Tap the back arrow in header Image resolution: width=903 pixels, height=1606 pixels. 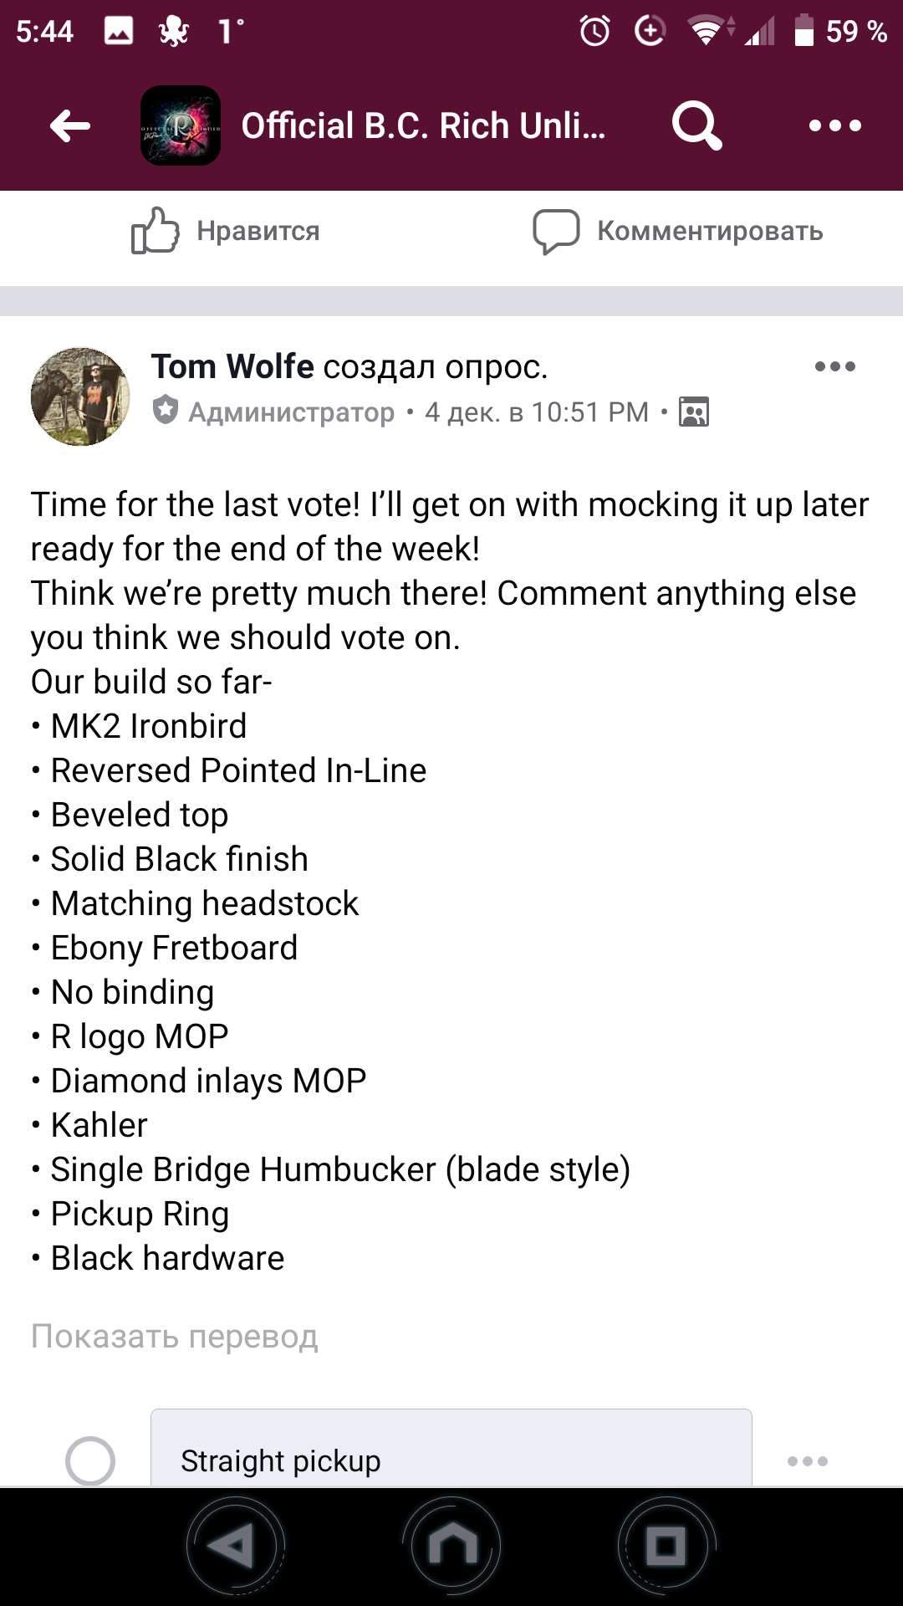coord(70,126)
